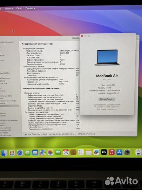Open the App Store from the Dock

(120, 152)
